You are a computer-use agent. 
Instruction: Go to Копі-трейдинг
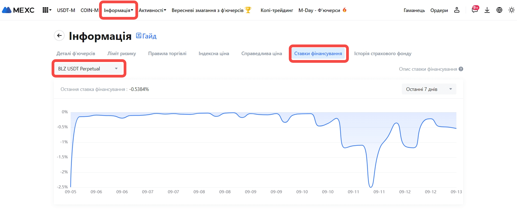277,10
